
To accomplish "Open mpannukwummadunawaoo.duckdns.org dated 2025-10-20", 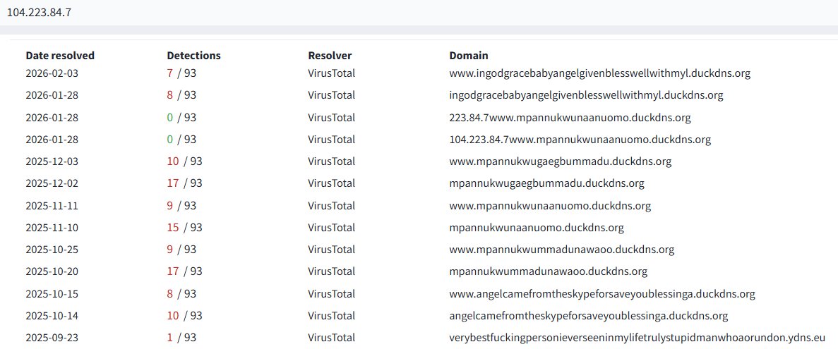I will 549,271.
